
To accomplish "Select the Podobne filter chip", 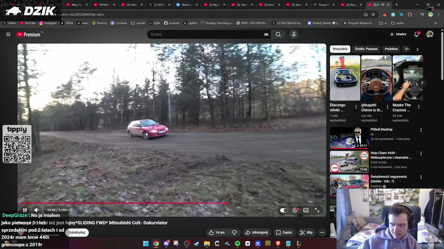I will point(391,49).
